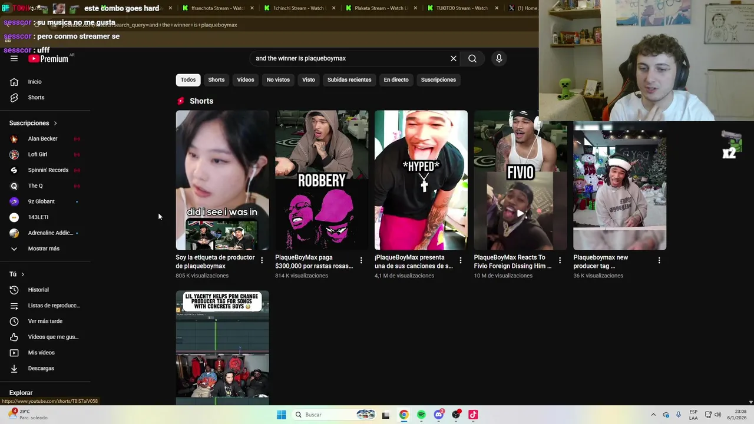This screenshot has height=424, width=754.
Task: Open options for 'presenta una de sus canciones' short
Action: point(461,260)
